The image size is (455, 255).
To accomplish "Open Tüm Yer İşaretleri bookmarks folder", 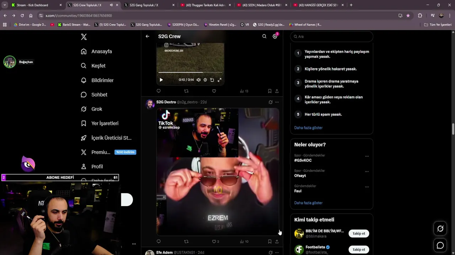I will click(438, 25).
